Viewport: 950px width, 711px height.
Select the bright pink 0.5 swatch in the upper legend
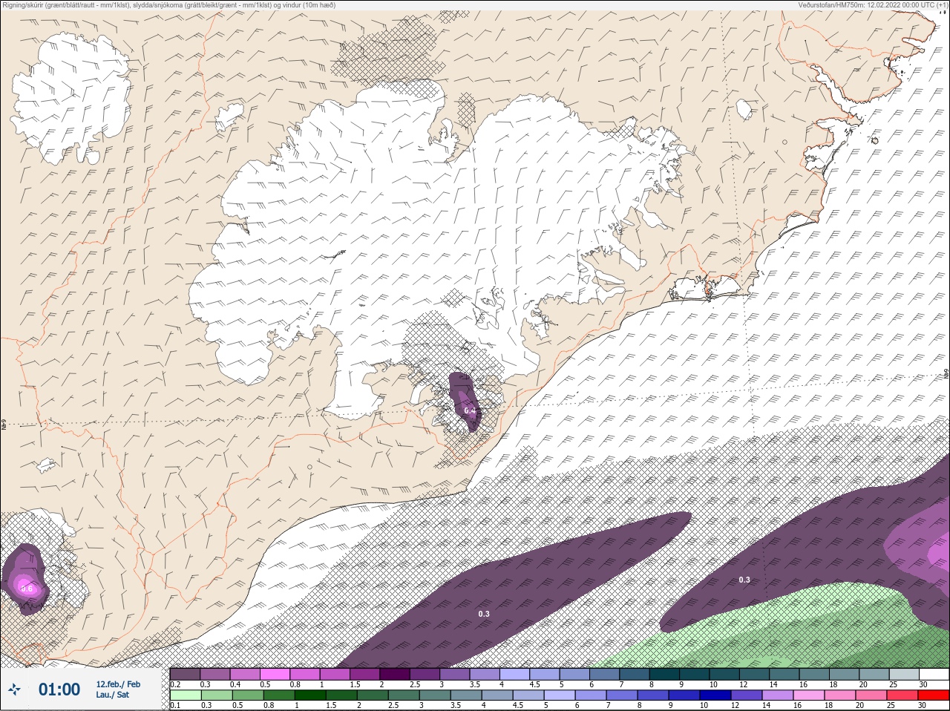click(275, 674)
